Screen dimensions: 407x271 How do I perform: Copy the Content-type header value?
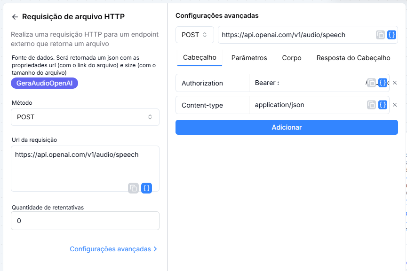click(371, 105)
